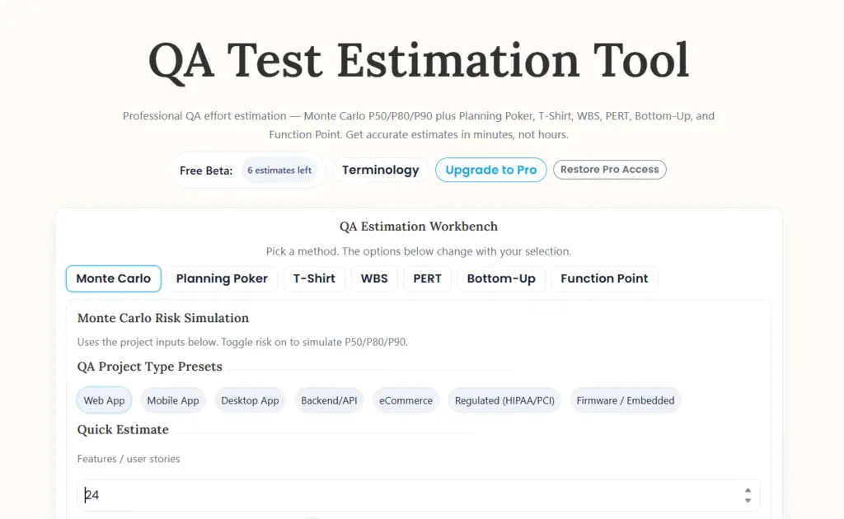Apply the Backend/API preset
This screenshot has height=519, width=844.
tap(329, 400)
